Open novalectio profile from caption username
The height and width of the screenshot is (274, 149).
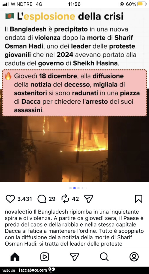(x=19, y=212)
